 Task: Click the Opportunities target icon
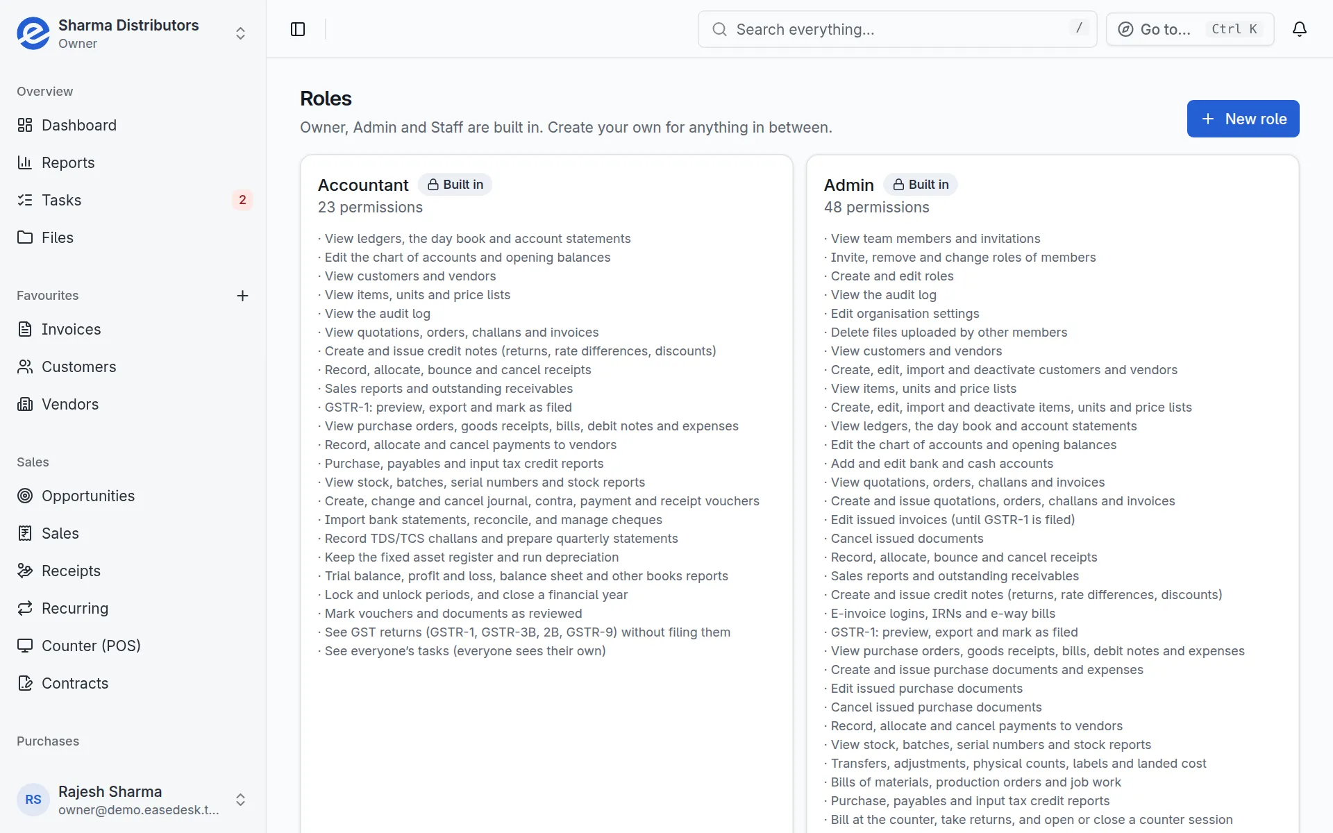pyautogui.click(x=25, y=496)
